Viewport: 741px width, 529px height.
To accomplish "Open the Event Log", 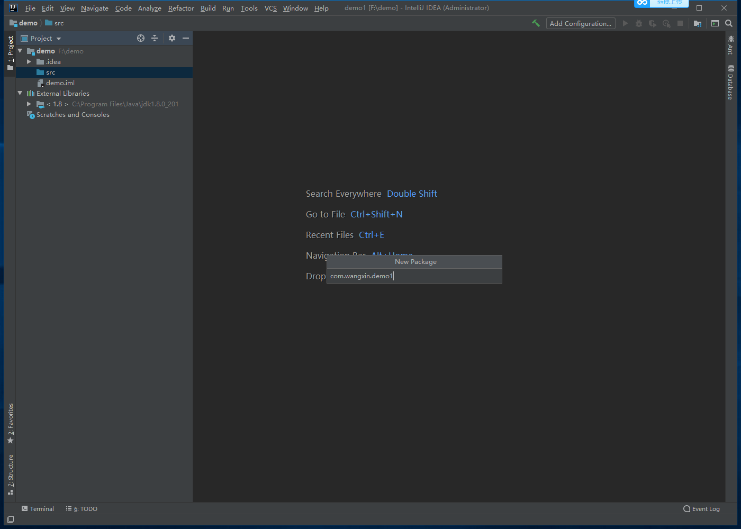I will click(x=701, y=509).
